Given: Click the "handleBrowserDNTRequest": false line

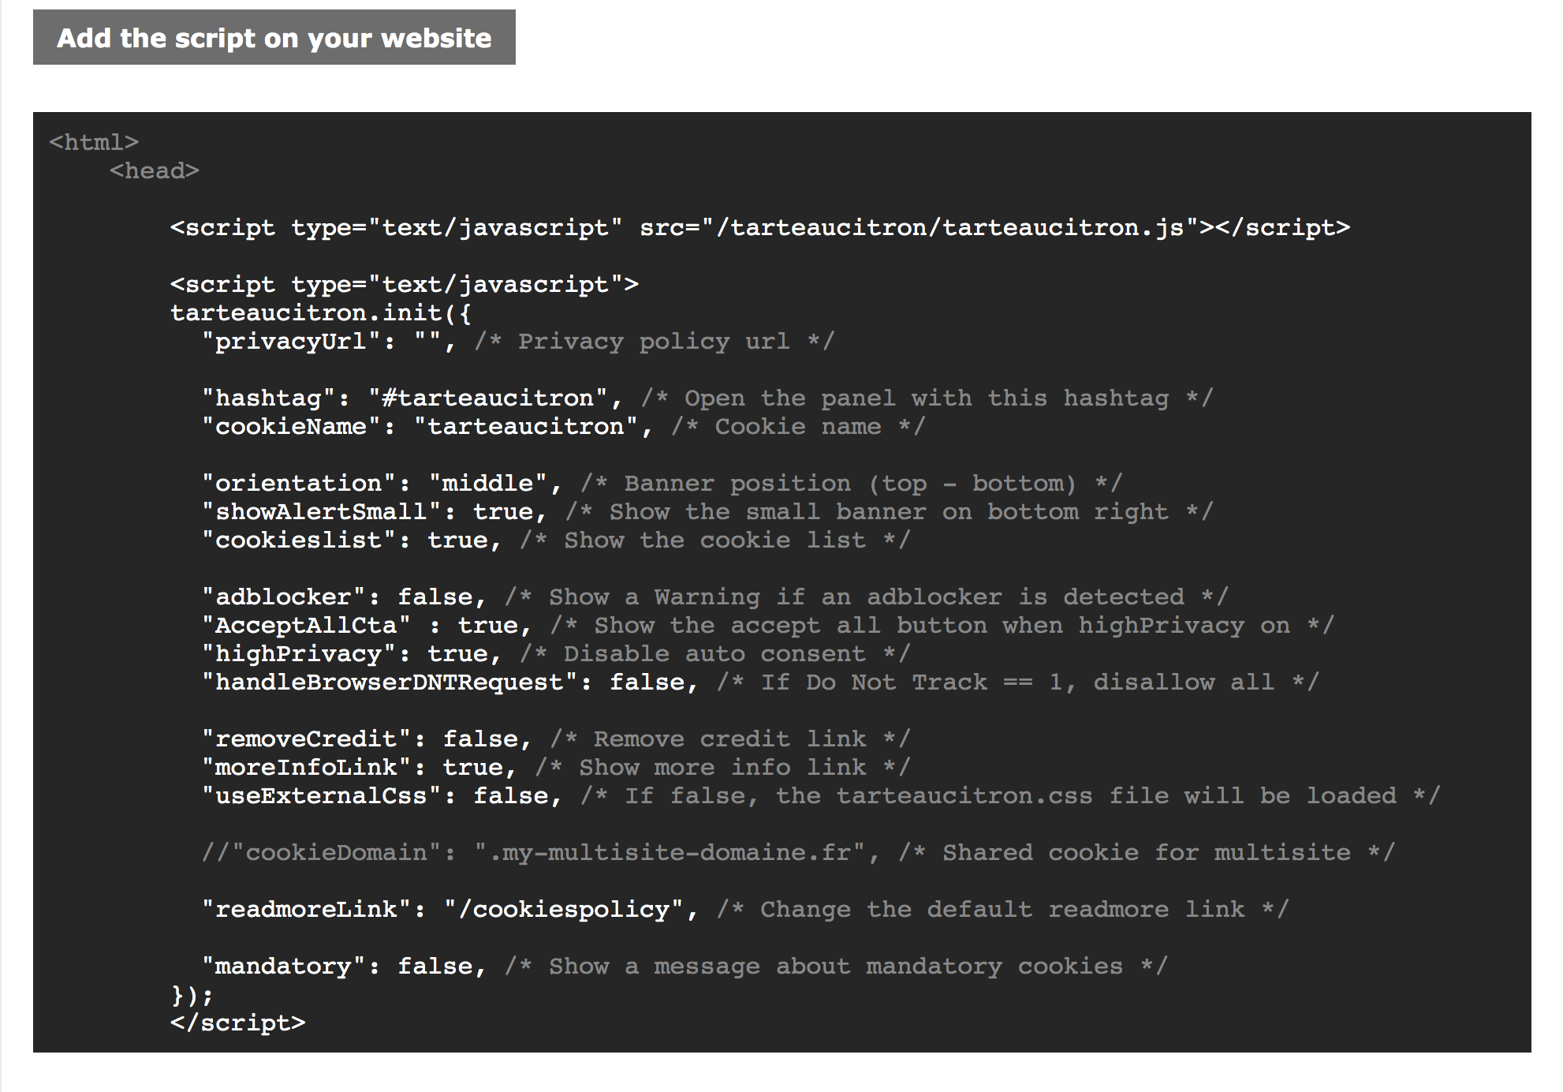Looking at the screenshot, I should [760, 682].
